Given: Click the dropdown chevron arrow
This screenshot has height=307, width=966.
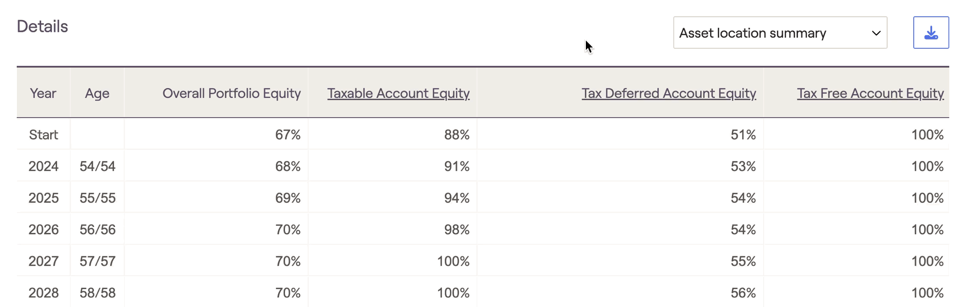Looking at the screenshot, I should [x=876, y=33].
